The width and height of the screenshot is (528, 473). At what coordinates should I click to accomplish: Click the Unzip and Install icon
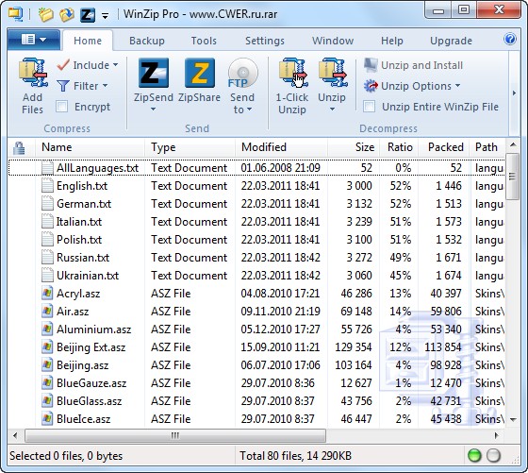pos(371,65)
